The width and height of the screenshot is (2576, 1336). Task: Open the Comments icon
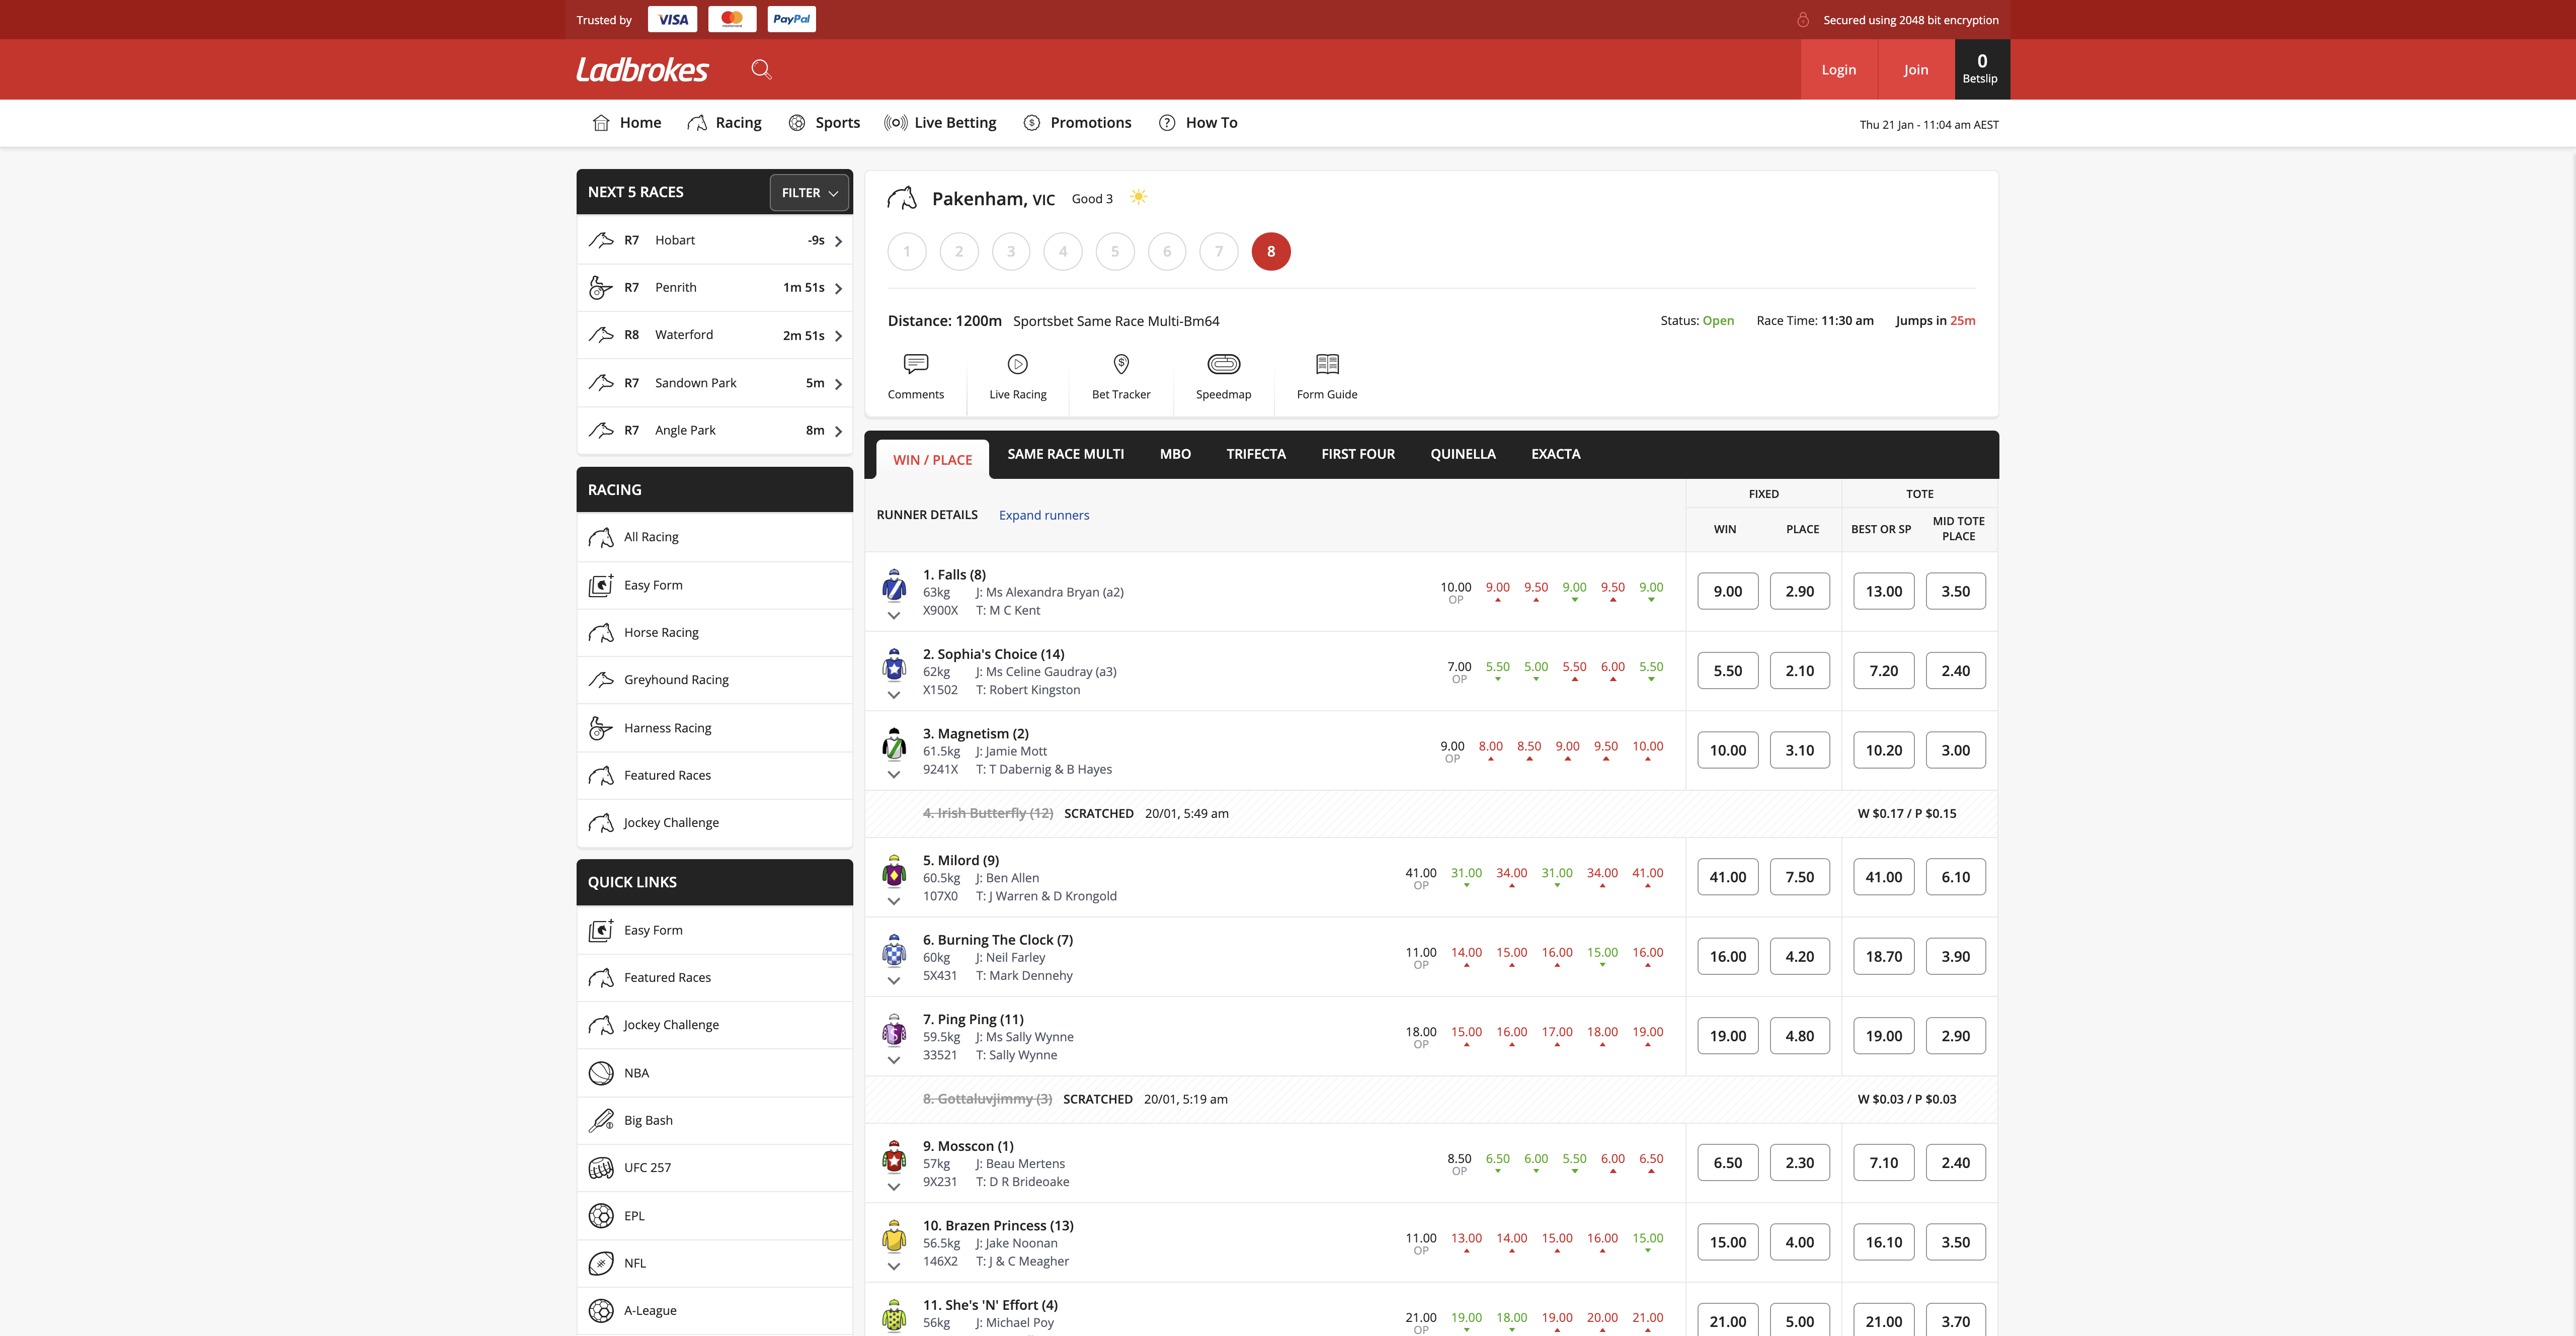915,364
